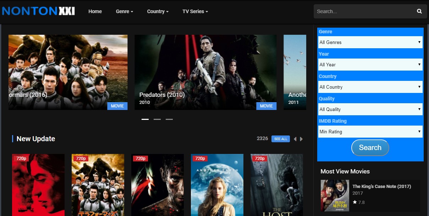Click the 2326 update count
429x216 pixels.
click(x=263, y=138)
